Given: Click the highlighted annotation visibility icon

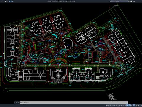Looking at the screenshot, I should tap(134, 105).
